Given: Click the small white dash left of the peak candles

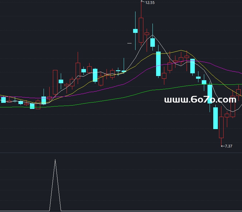Looking at the screenshot, I should click(x=129, y=43).
